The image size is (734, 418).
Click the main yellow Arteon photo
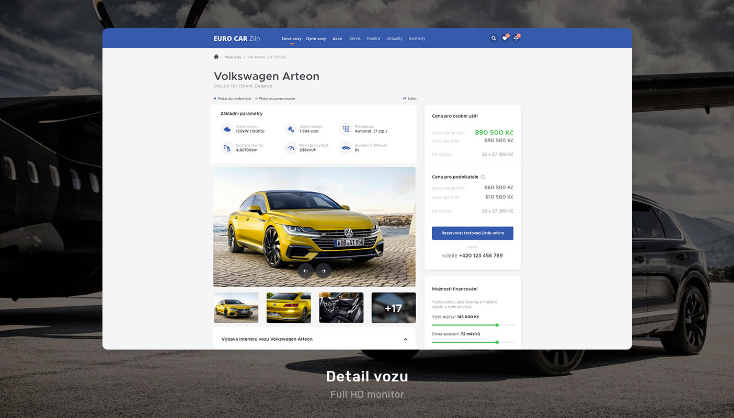point(314,227)
